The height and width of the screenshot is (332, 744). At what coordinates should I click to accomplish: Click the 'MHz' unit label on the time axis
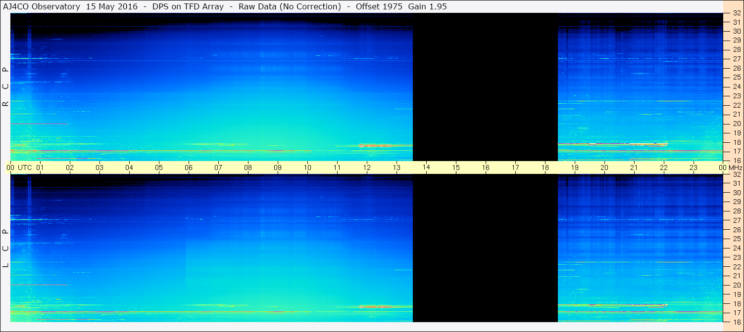(x=735, y=167)
